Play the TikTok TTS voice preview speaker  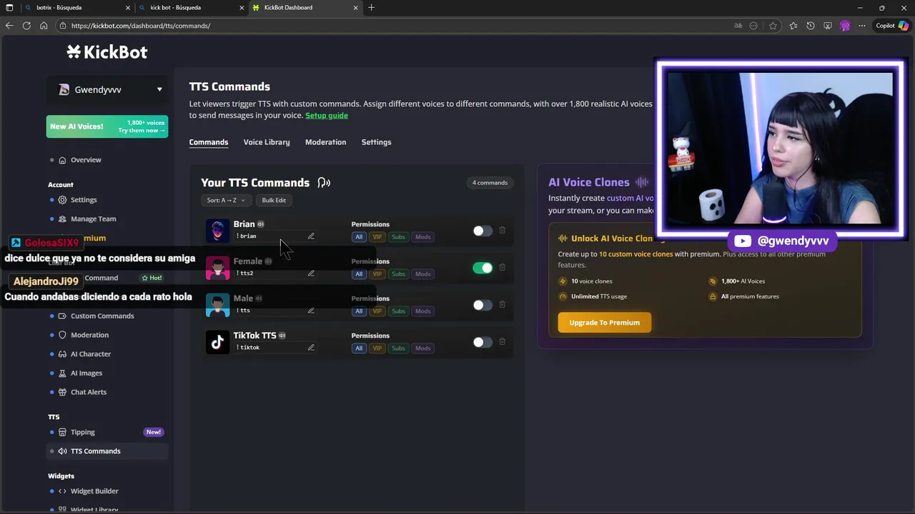[282, 336]
